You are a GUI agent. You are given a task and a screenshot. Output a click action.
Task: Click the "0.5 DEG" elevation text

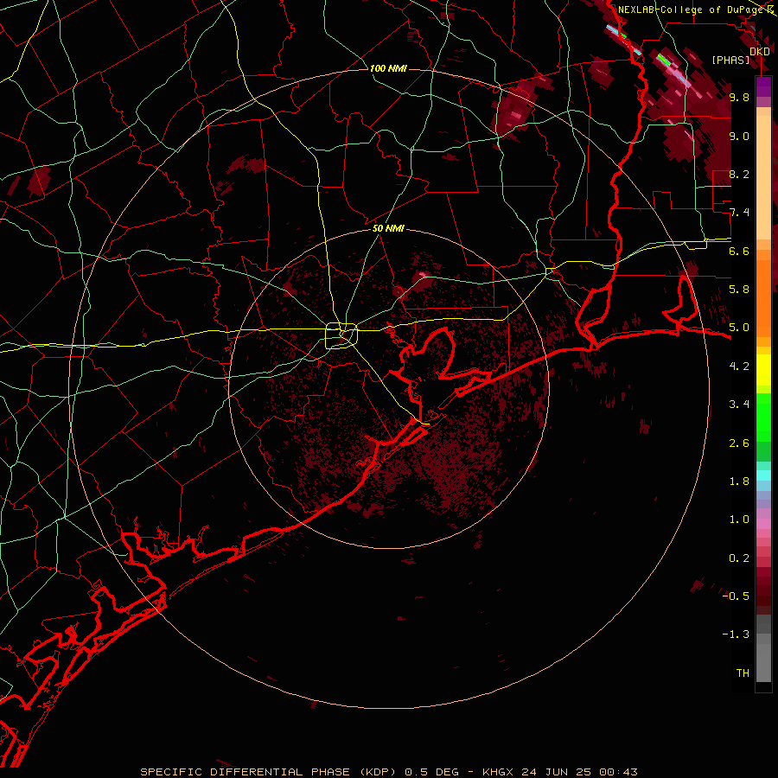click(431, 772)
